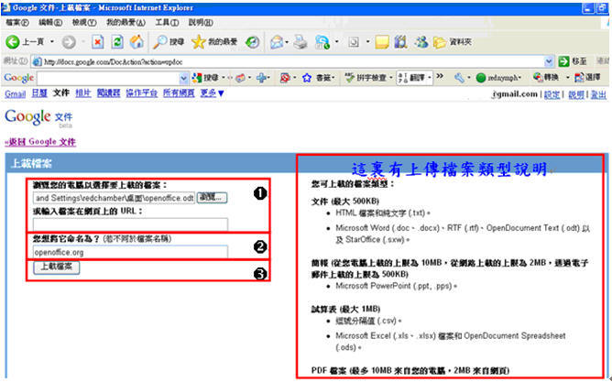Open the 搜尋 magnifier in IE toolbar
The height and width of the screenshot is (382, 612).
(x=169, y=42)
